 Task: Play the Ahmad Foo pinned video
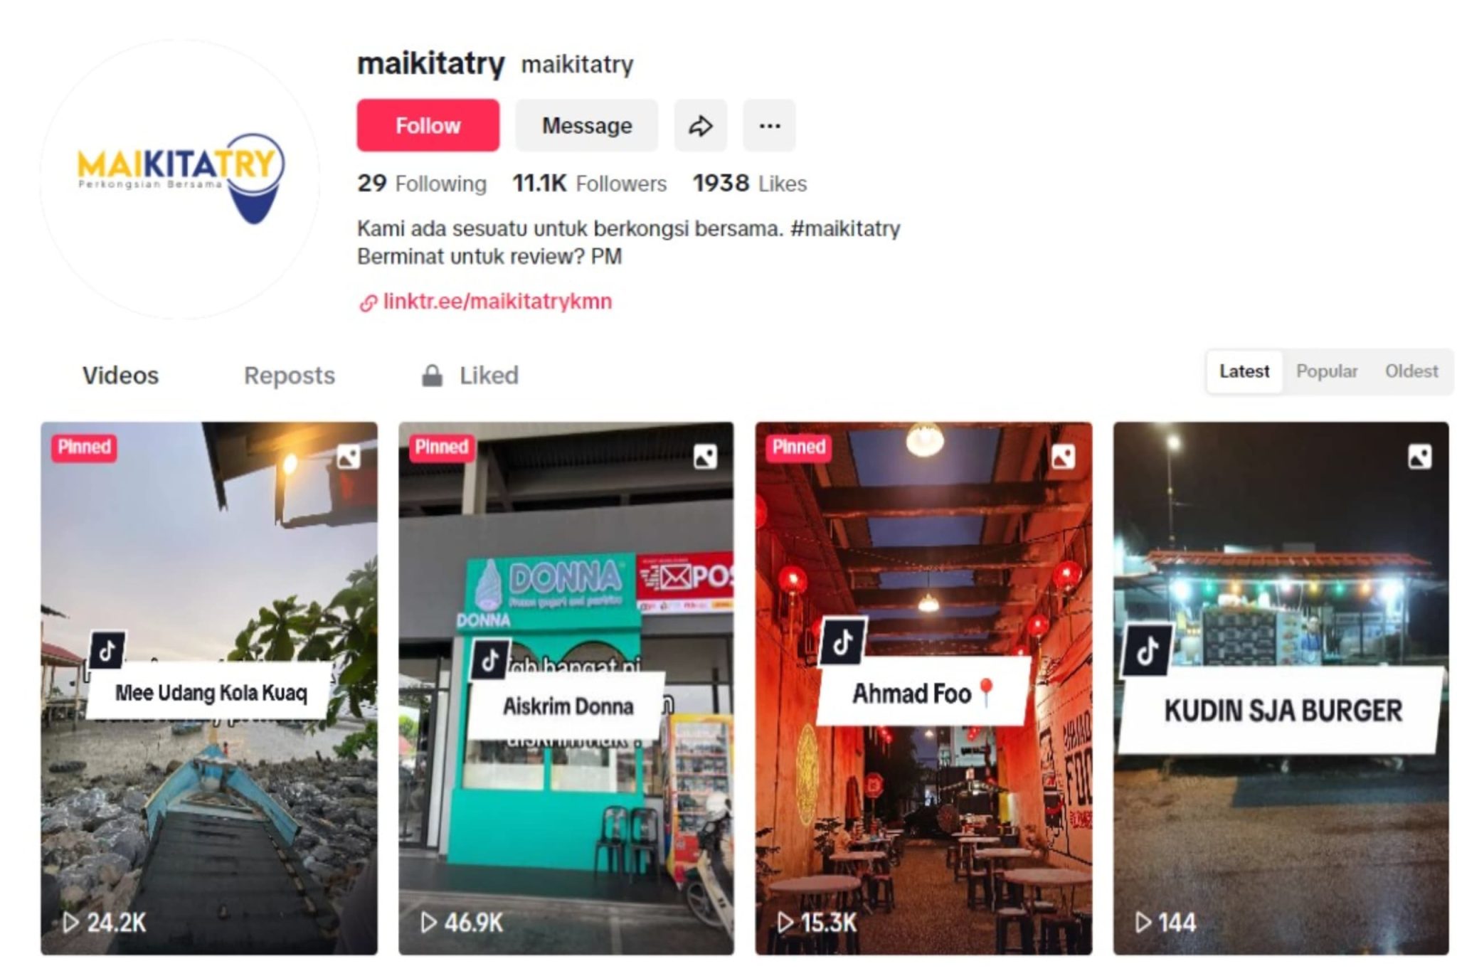pyautogui.click(x=923, y=689)
